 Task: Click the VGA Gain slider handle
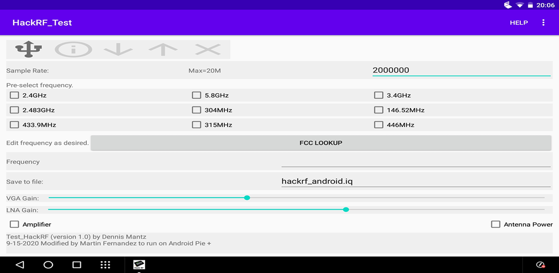(247, 198)
